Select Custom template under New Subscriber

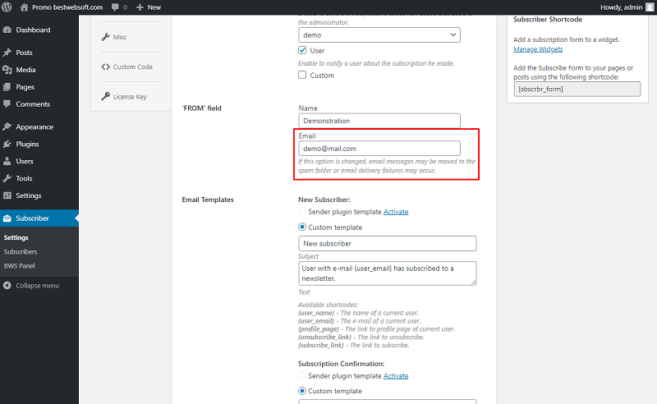click(x=302, y=227)
